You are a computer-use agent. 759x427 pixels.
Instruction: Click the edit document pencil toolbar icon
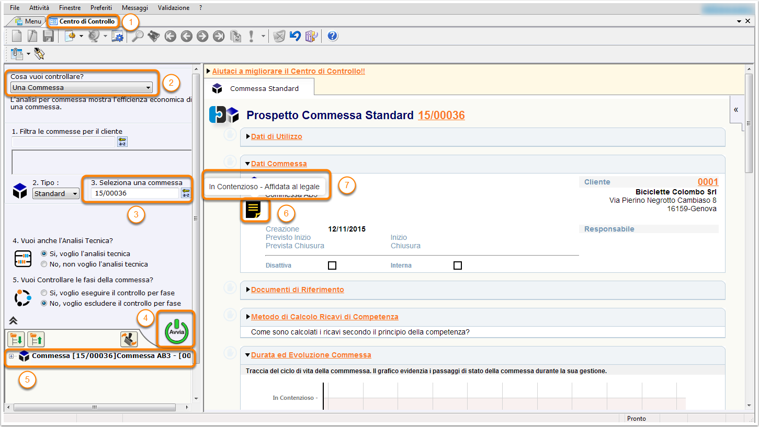coord(32,36)
